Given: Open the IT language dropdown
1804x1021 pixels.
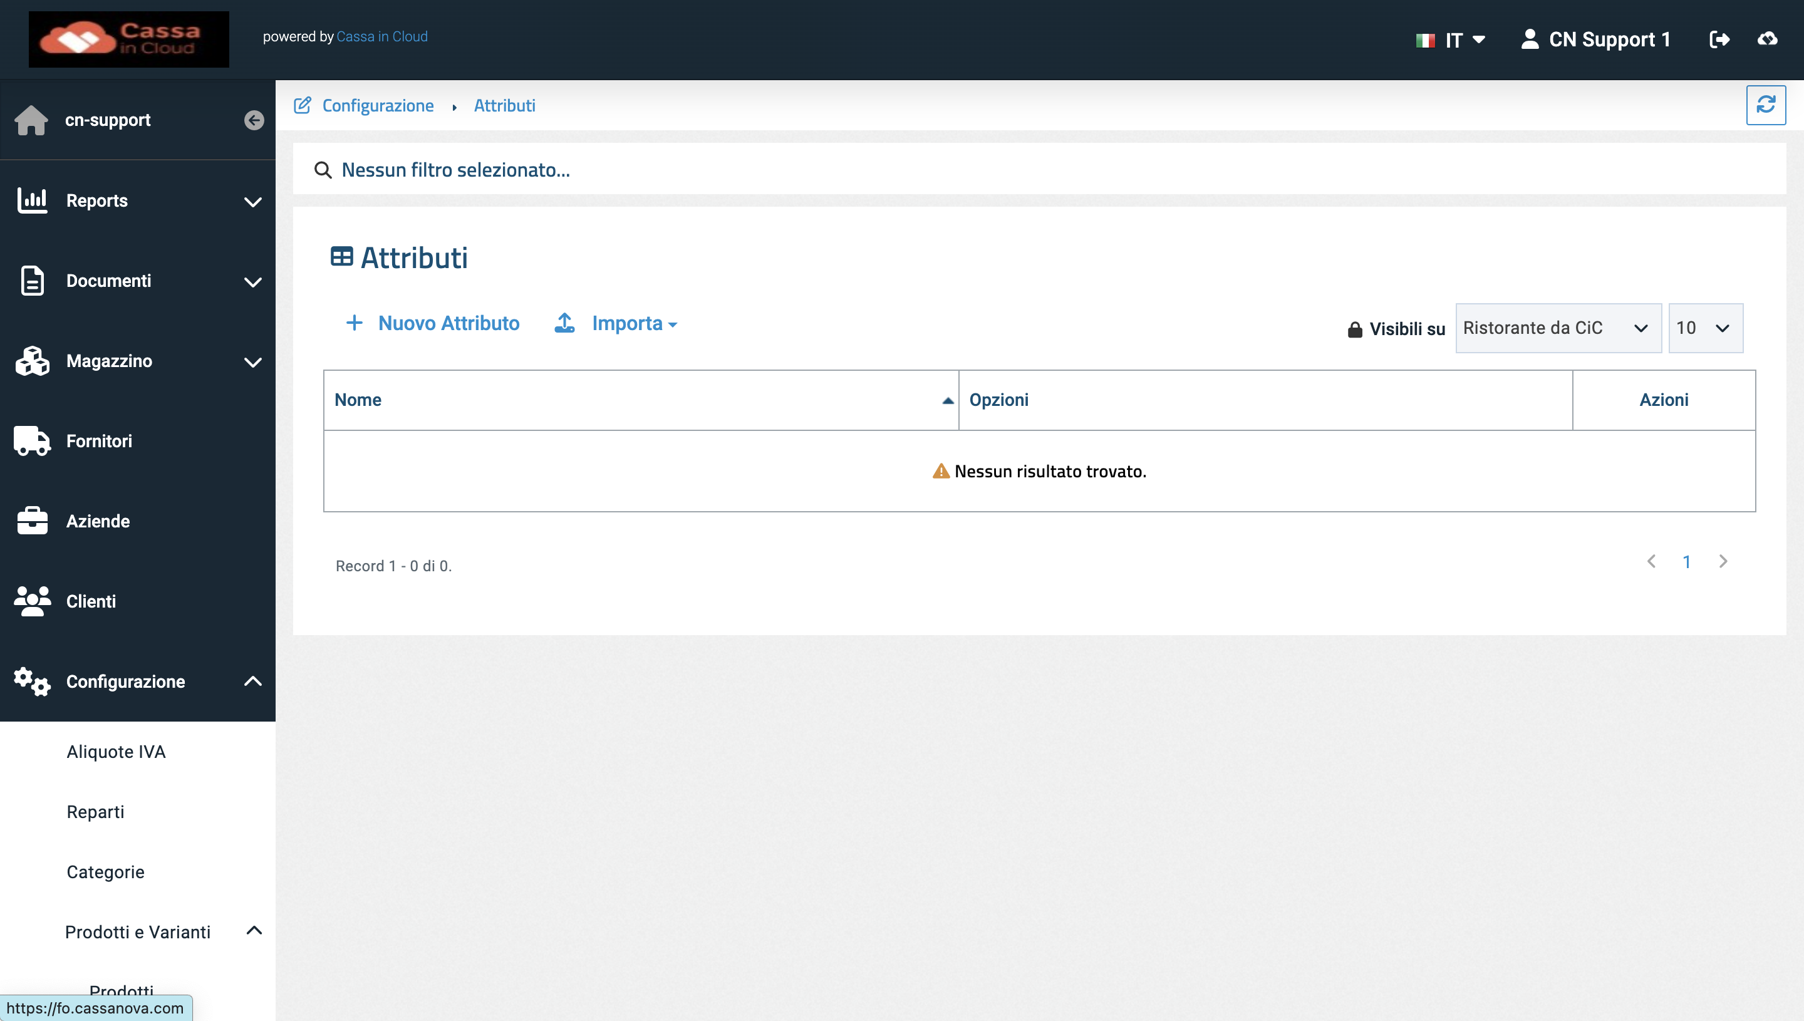Looking at the screenshot, I should coord(1451,40).
